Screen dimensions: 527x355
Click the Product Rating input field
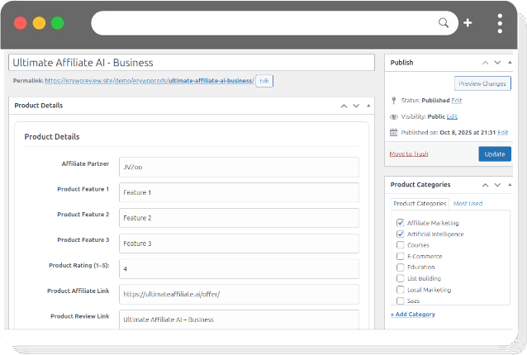pyautogui.click(x=239, y=268)
